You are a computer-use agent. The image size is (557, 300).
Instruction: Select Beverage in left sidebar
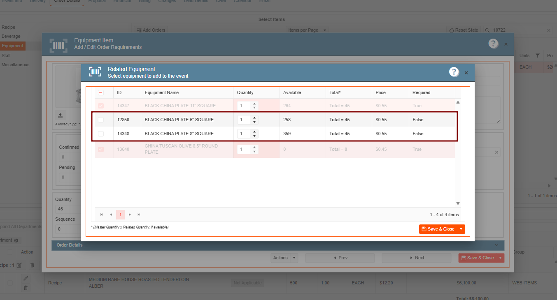click(x=11, y=37)
